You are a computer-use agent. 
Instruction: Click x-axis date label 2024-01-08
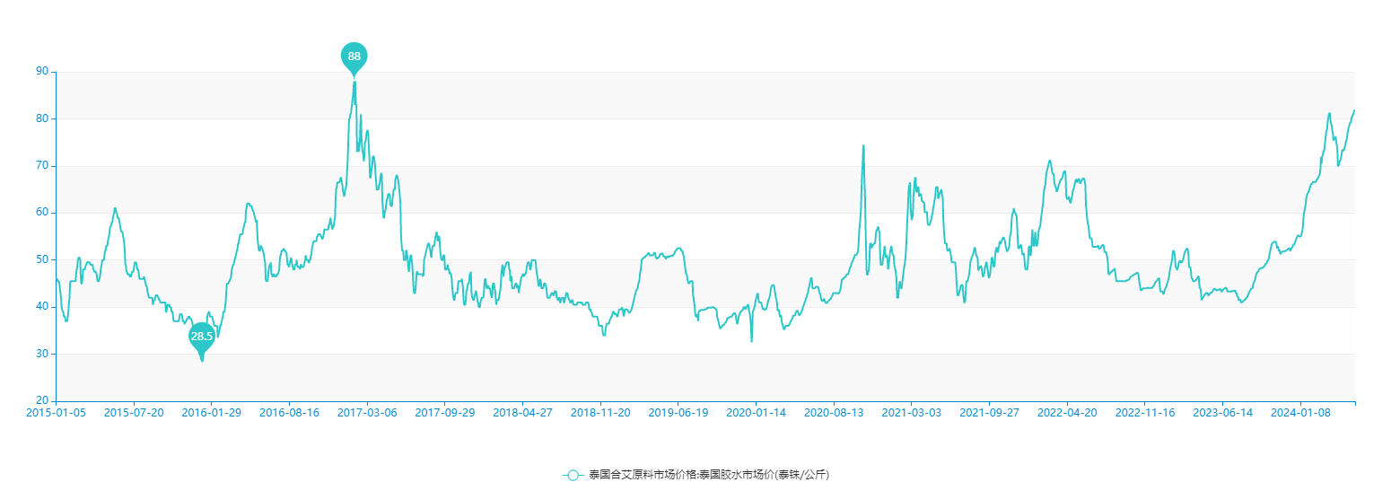coord(1300,413)
